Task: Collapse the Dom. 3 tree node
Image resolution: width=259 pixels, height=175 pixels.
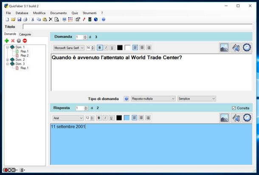Action: tap(8, 64)
